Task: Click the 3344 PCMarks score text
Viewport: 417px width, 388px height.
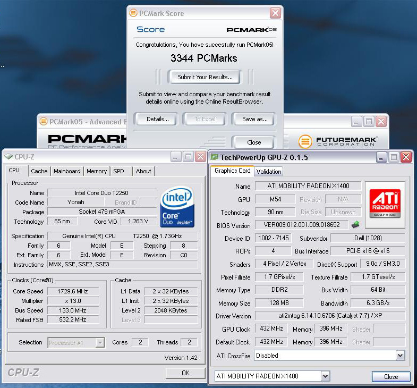Action: coord(203,58)
